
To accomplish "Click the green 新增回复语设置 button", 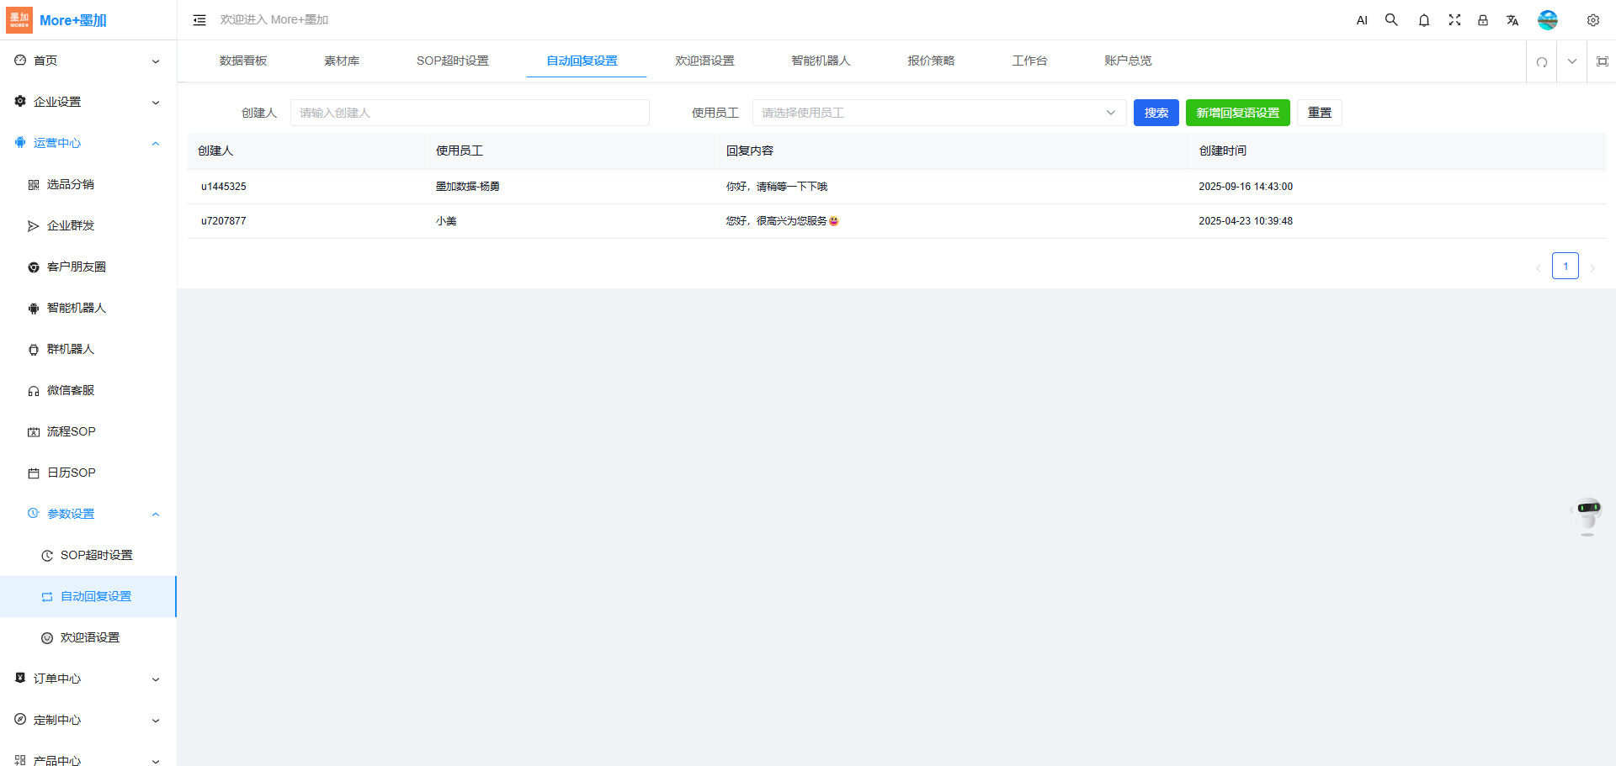I will [x=1237, y=113].
